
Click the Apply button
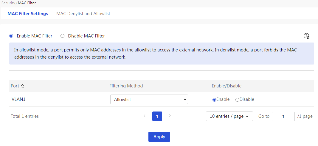click(159, 137)
